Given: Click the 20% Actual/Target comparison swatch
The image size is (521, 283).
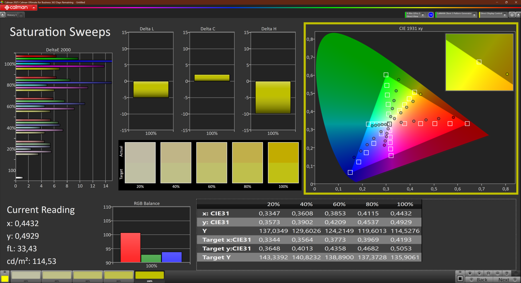Looking at the screenshot, I should click(140, 163).
